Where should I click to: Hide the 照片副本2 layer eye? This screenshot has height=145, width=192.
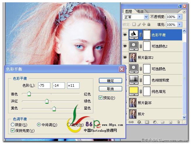click(125, 57)
